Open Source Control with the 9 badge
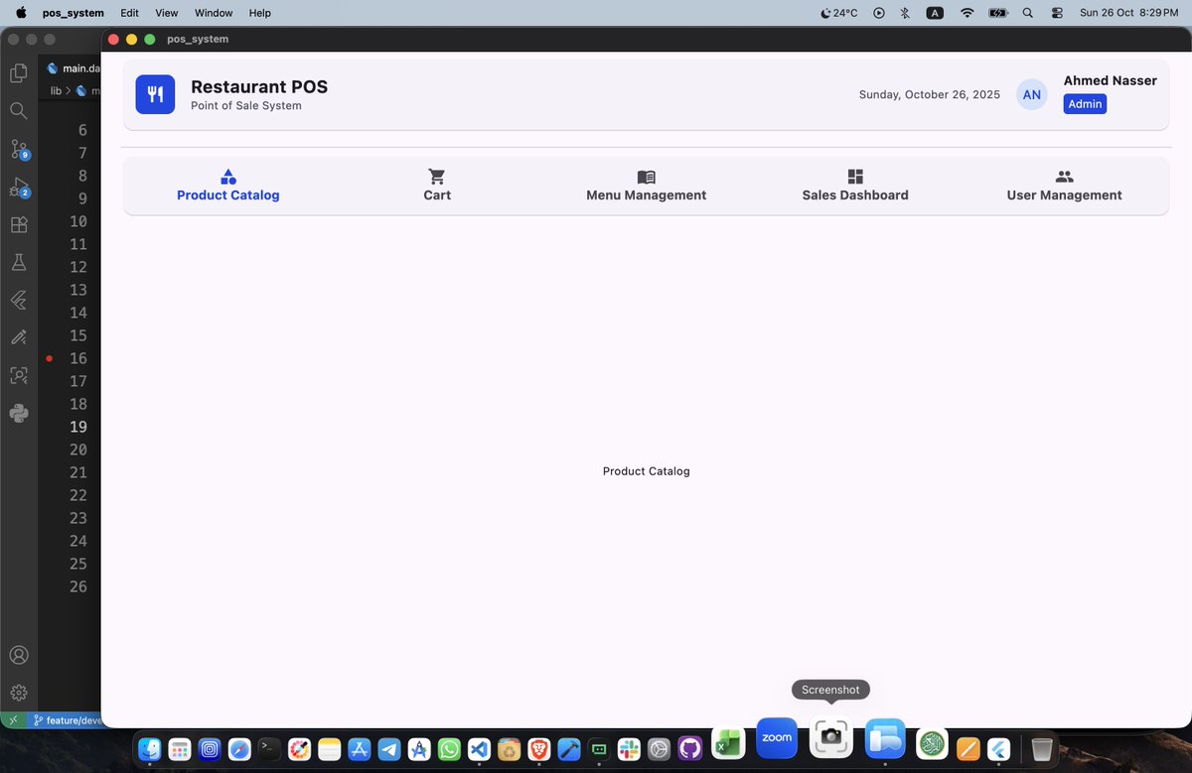Viewport: 1192px width, 773px height. click(x=19, y=149)
